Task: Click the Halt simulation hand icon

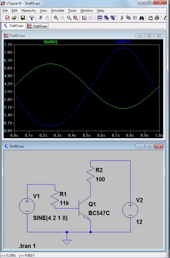Action: point(47,18)
